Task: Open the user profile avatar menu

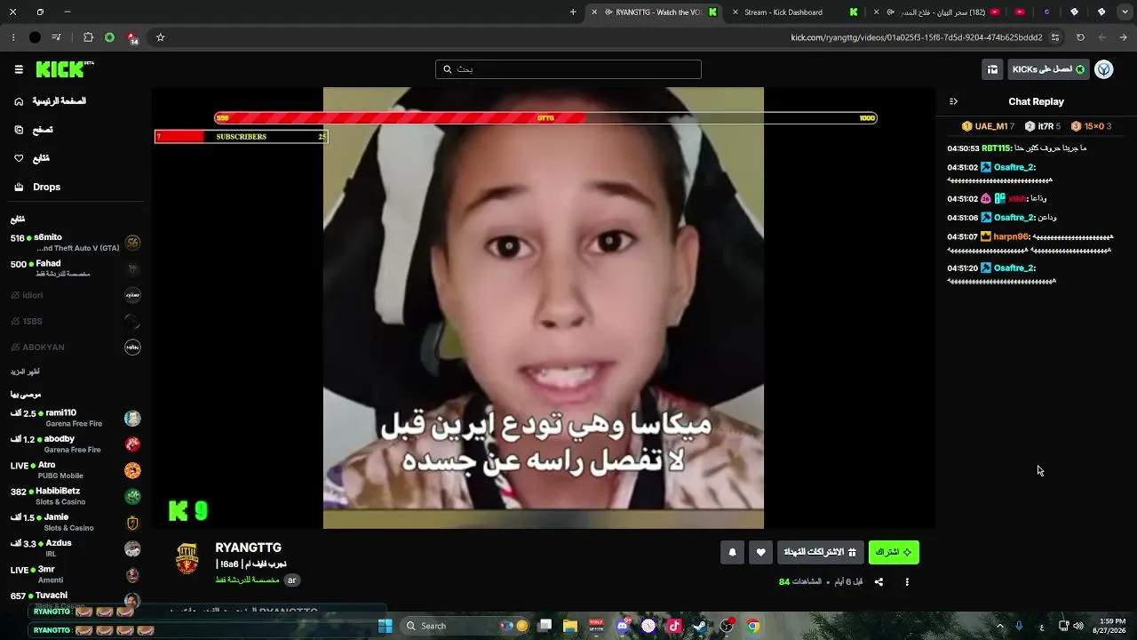Action: coord(1104,69)
